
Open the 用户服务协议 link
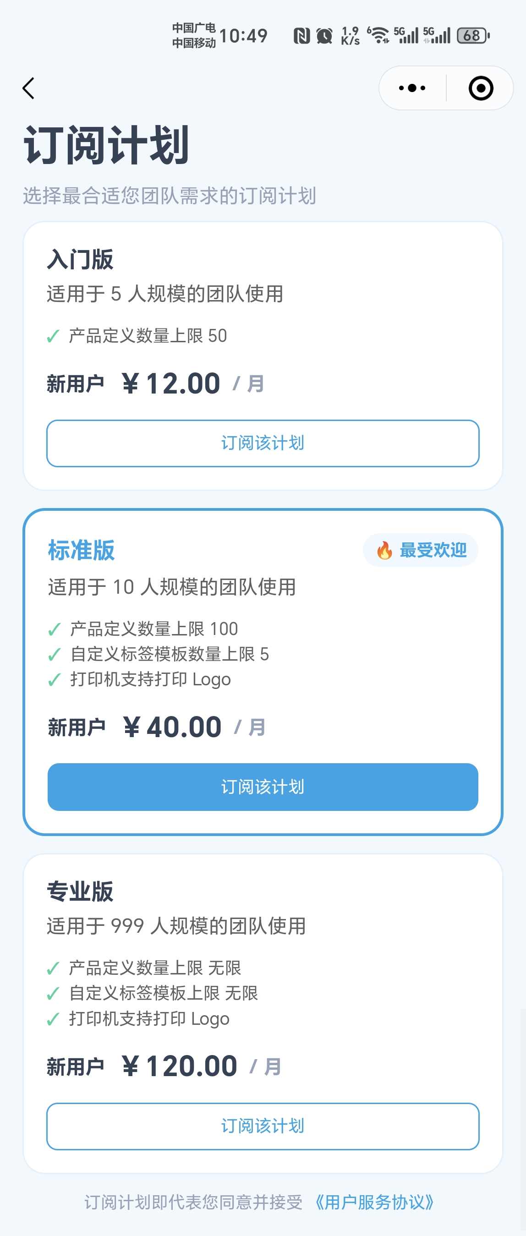[x=374, y=1202]
